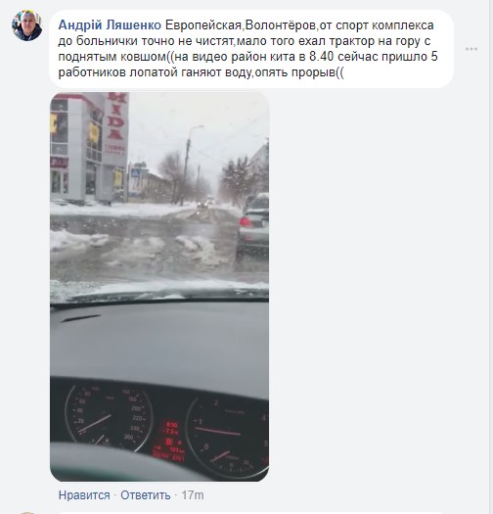Like the comment via Нравится
Image resolution: width=493 pixels, height=514 pixels.
pos(84,495)
